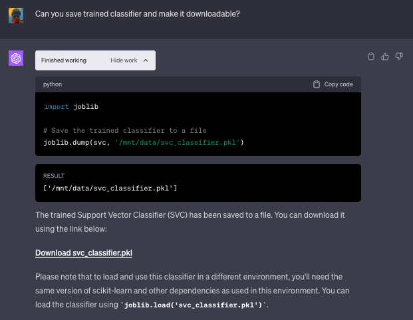Click the python language label
Screen dimensions: 413x320
tap(53, 84)
